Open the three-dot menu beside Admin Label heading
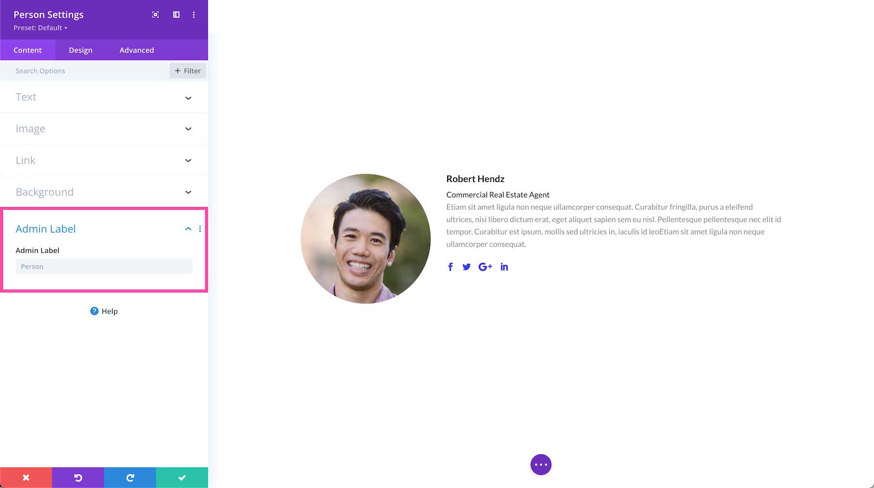 pos(200,228)
